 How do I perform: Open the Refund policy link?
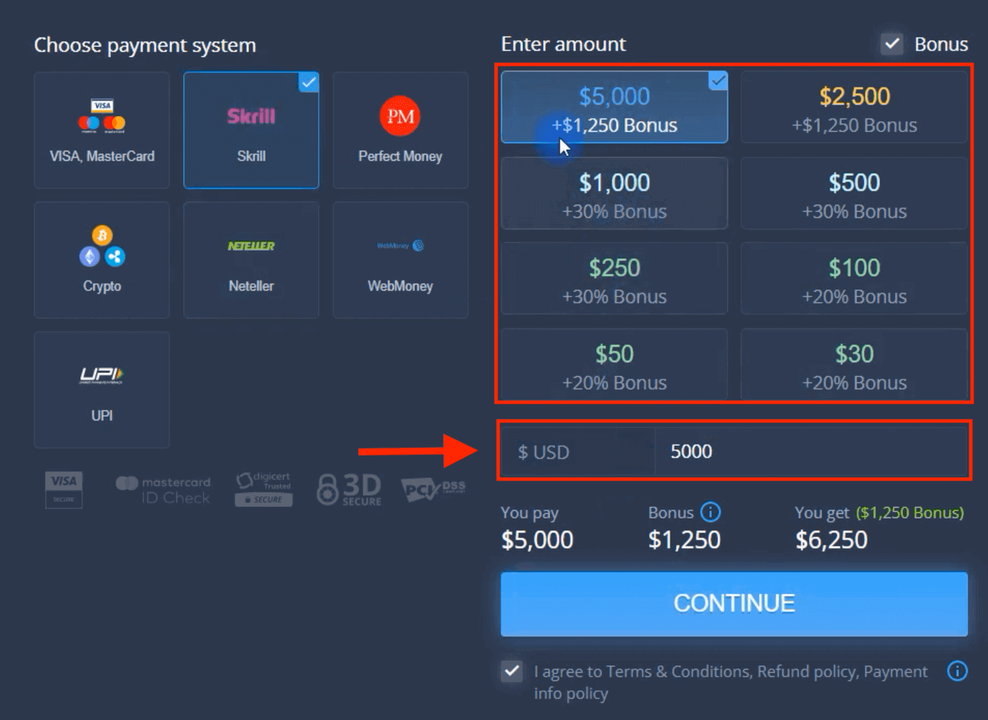click(807, 671)
